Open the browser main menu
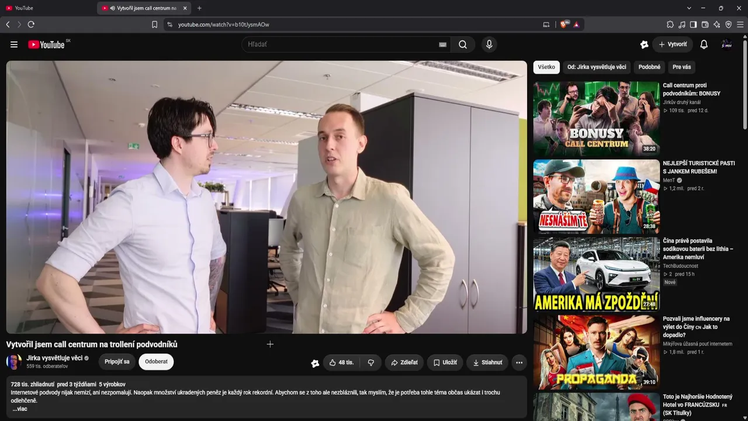The width and height of the screenshot is (748, 421). [x=740, y=25]
